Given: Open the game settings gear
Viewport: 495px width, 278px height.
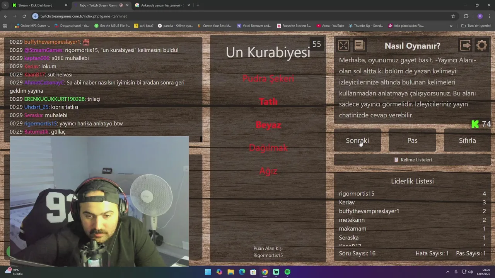Looking at the screenshot, I should click(481, 45).
